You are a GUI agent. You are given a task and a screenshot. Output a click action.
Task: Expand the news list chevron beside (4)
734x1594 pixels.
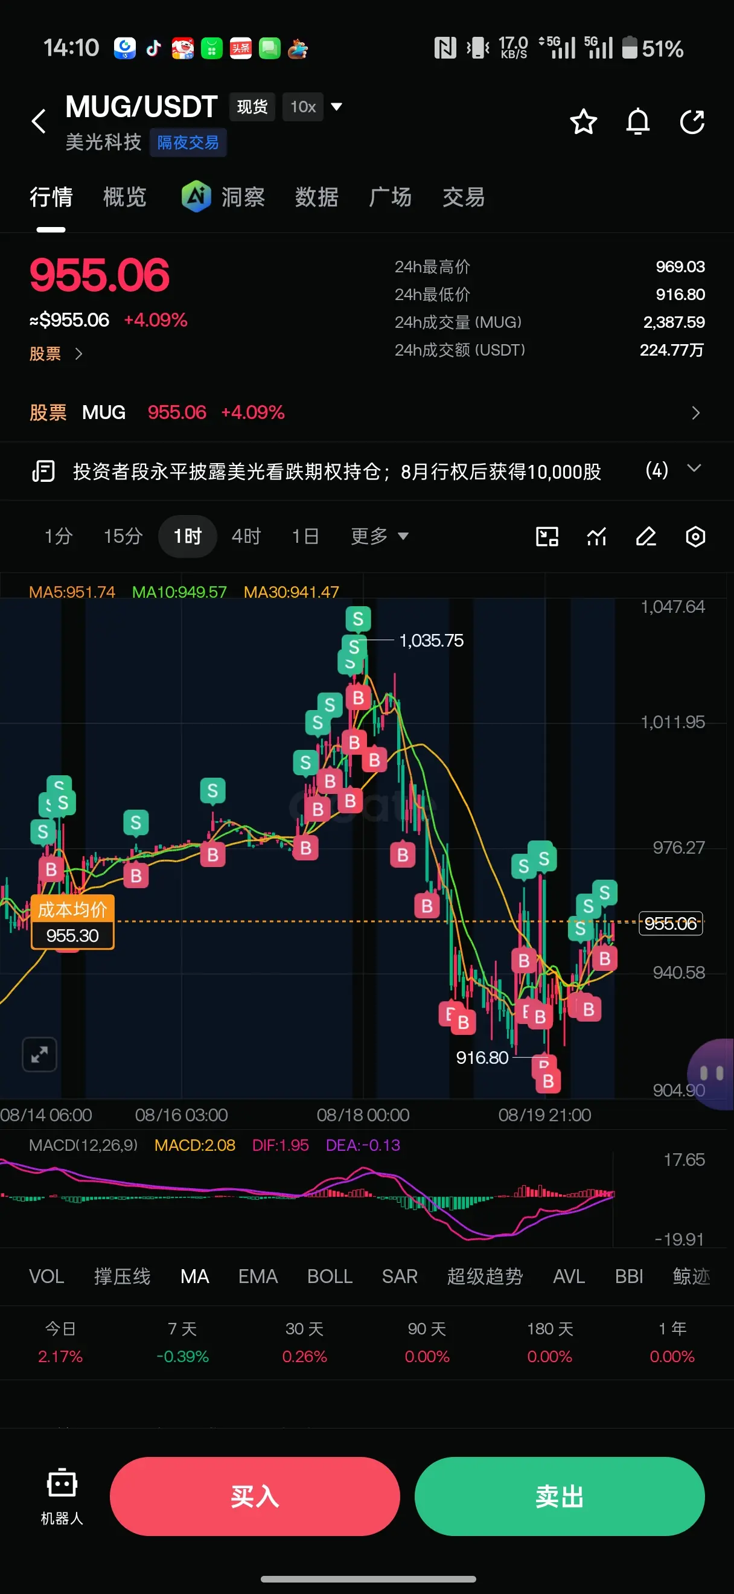(694, 469)
